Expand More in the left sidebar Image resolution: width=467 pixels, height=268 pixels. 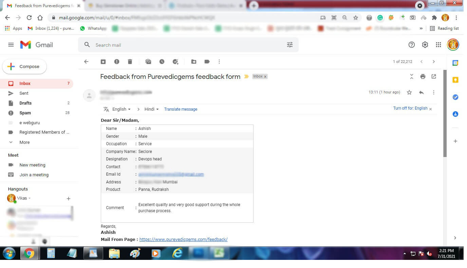point(24,142)
